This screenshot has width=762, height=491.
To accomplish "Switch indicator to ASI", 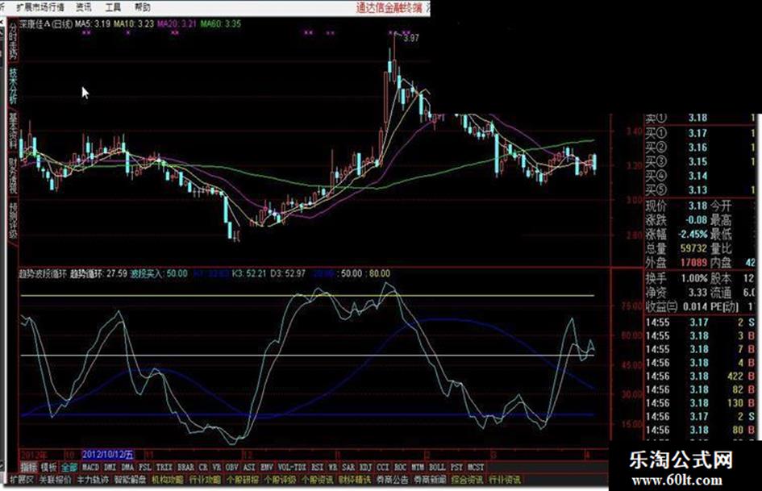I will tap(249, 467).
